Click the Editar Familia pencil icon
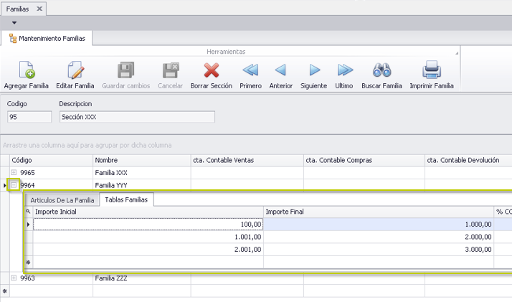512x302 pixels. click(x=75, y=70)
